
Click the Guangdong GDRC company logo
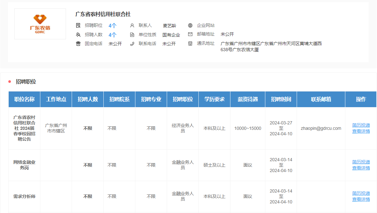40,24
